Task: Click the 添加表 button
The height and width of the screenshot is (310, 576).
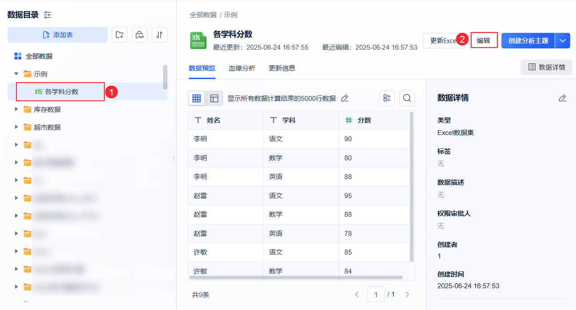Action: (x=57, y=35)
